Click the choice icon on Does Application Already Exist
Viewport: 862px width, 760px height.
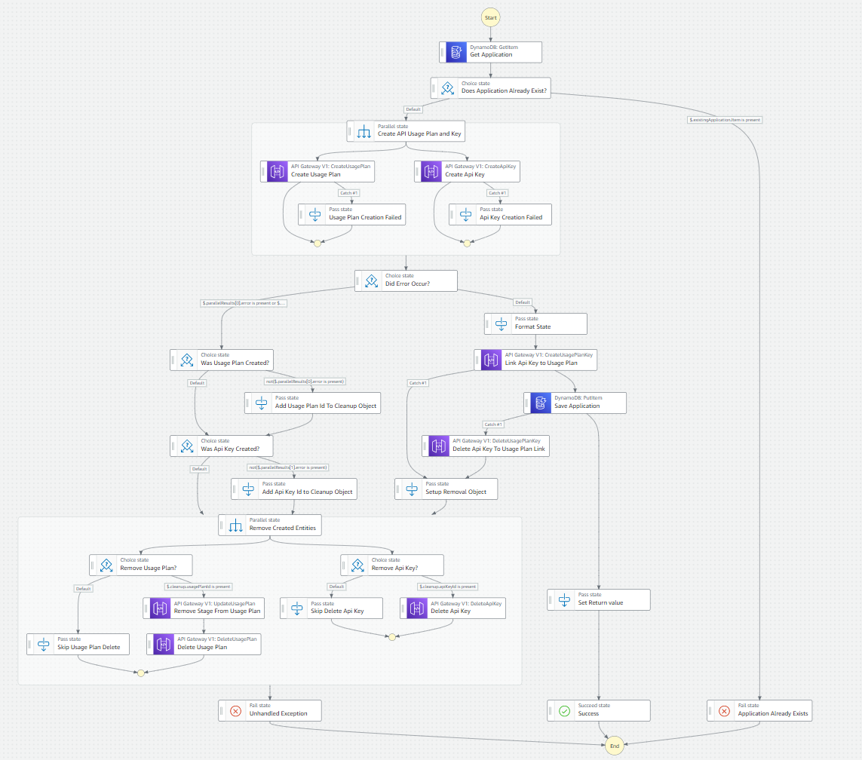(x=447, y=88)
